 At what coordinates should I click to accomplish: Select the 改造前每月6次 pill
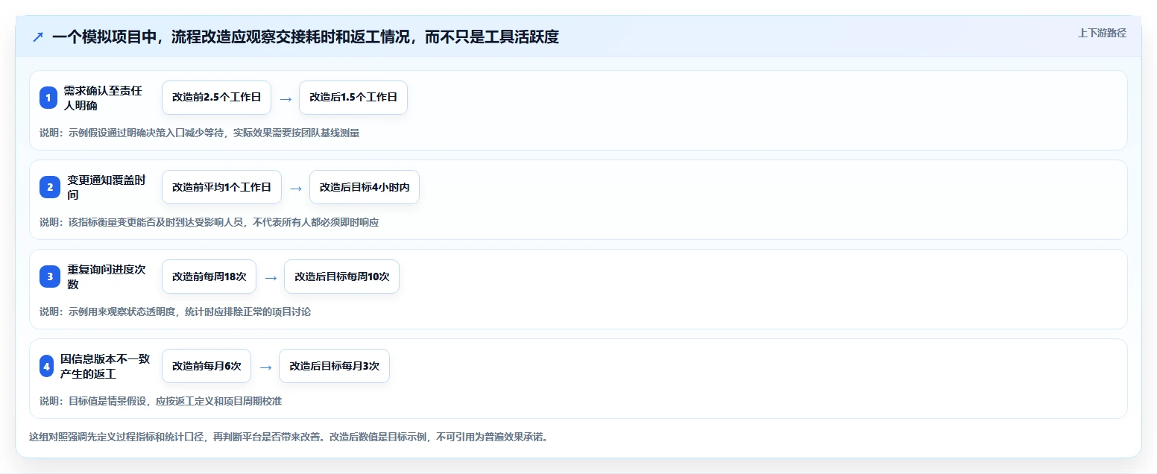[x=207, y=366]
